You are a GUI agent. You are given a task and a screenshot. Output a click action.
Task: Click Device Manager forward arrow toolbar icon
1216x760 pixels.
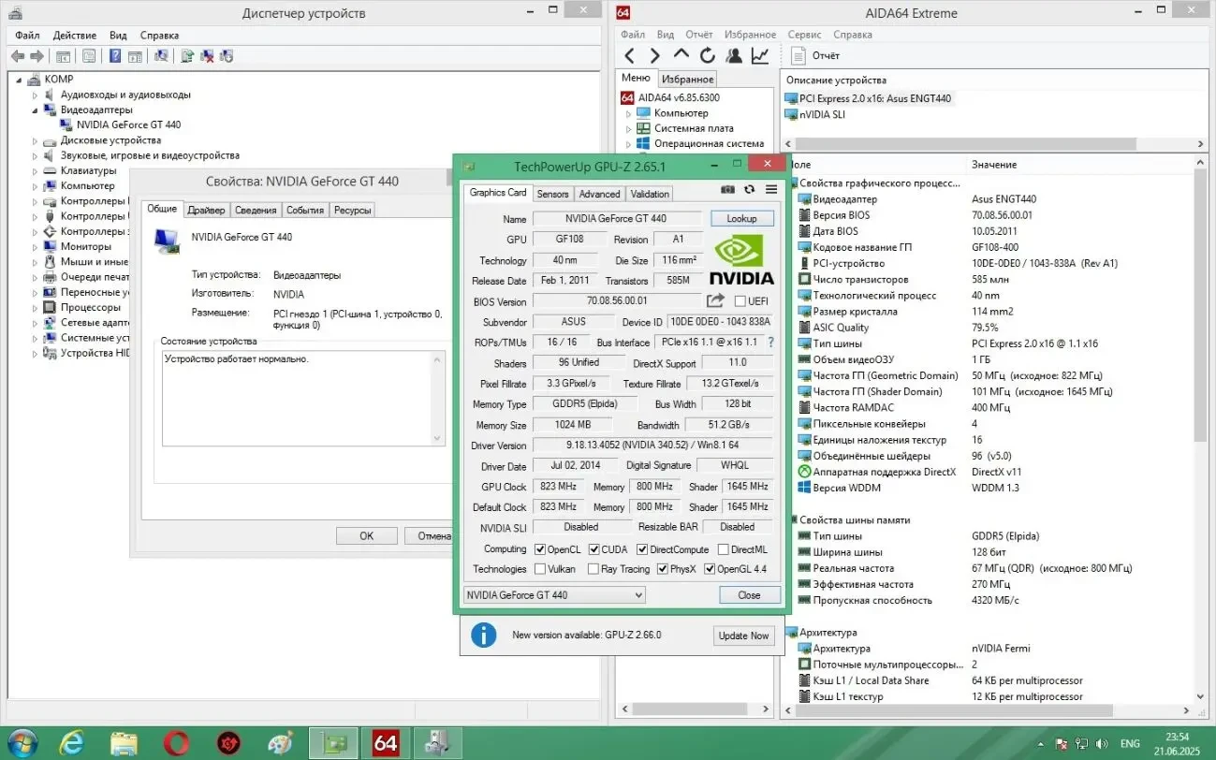click(37, 56)
